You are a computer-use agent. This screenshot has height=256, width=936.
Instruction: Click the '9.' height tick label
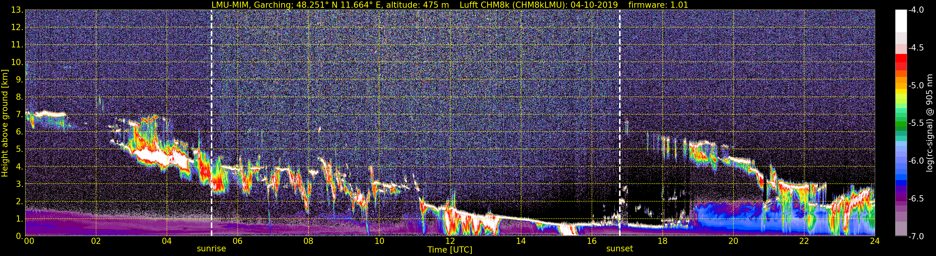(x=19, y=80)
